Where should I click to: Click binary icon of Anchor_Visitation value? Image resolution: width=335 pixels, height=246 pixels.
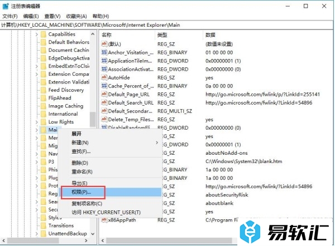104,52
